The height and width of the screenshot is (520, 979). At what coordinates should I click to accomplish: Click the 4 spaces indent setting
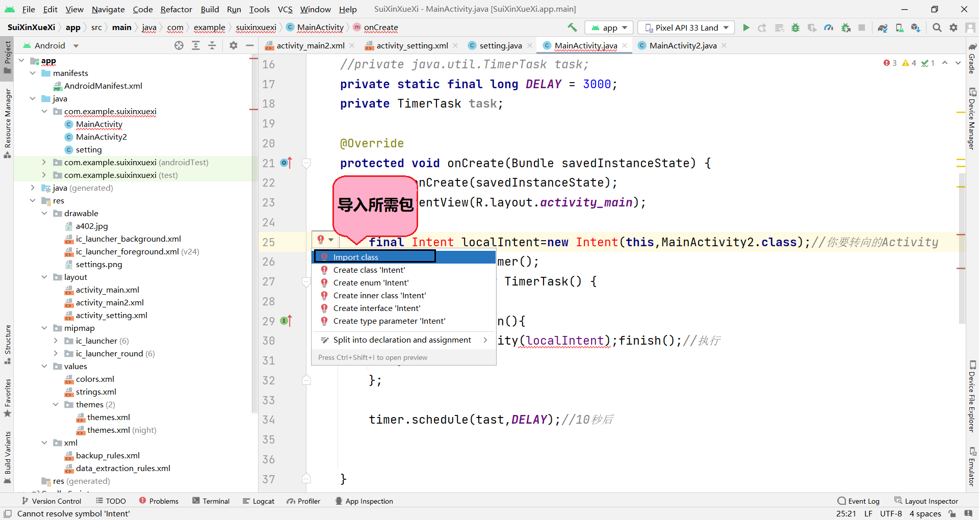tap(925, 513)
